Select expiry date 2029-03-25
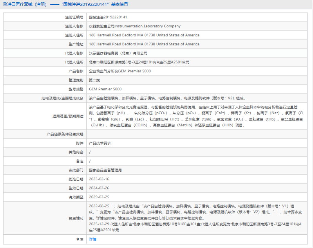 (x=99, y=197)
